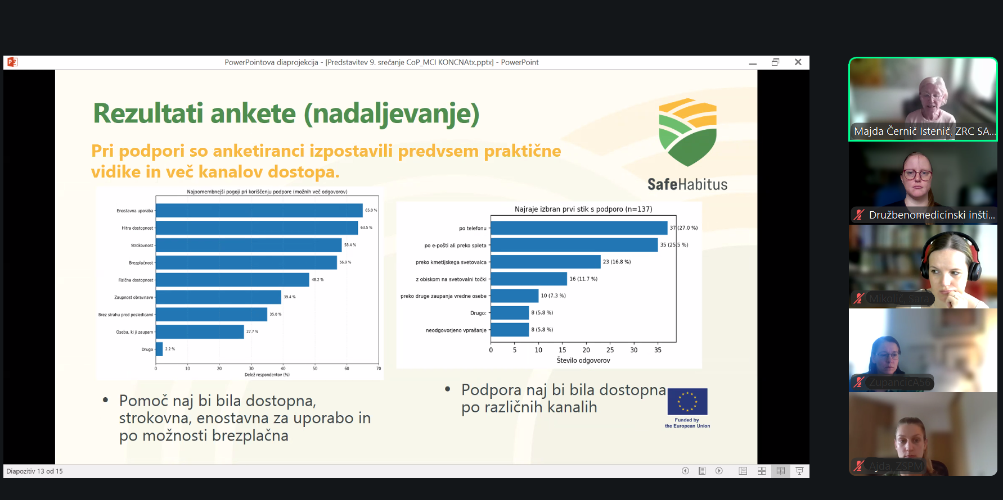The width and height of the screenshot is (1003, 500).
Task: Click the name label 'Majda Černič Istenič, ZRC SA...'
Action: (924, 131)
